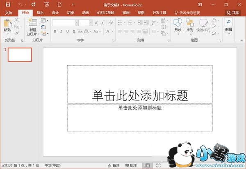Click the Notes (备注) button in status bar
The width and height of the screenshot is (246, 169).
pyautogui.click(x=114, y=165)
